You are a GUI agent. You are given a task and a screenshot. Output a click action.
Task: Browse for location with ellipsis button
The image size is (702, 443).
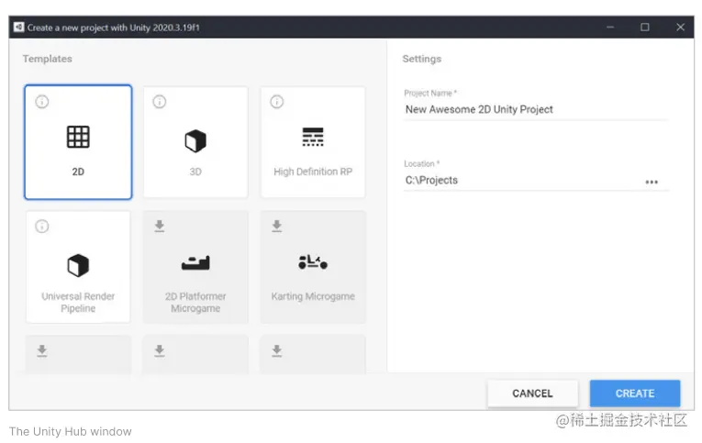pos(652,183)
